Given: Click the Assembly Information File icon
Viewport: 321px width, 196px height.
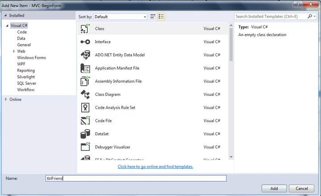Looking at the screenshot, I should 85,81.
